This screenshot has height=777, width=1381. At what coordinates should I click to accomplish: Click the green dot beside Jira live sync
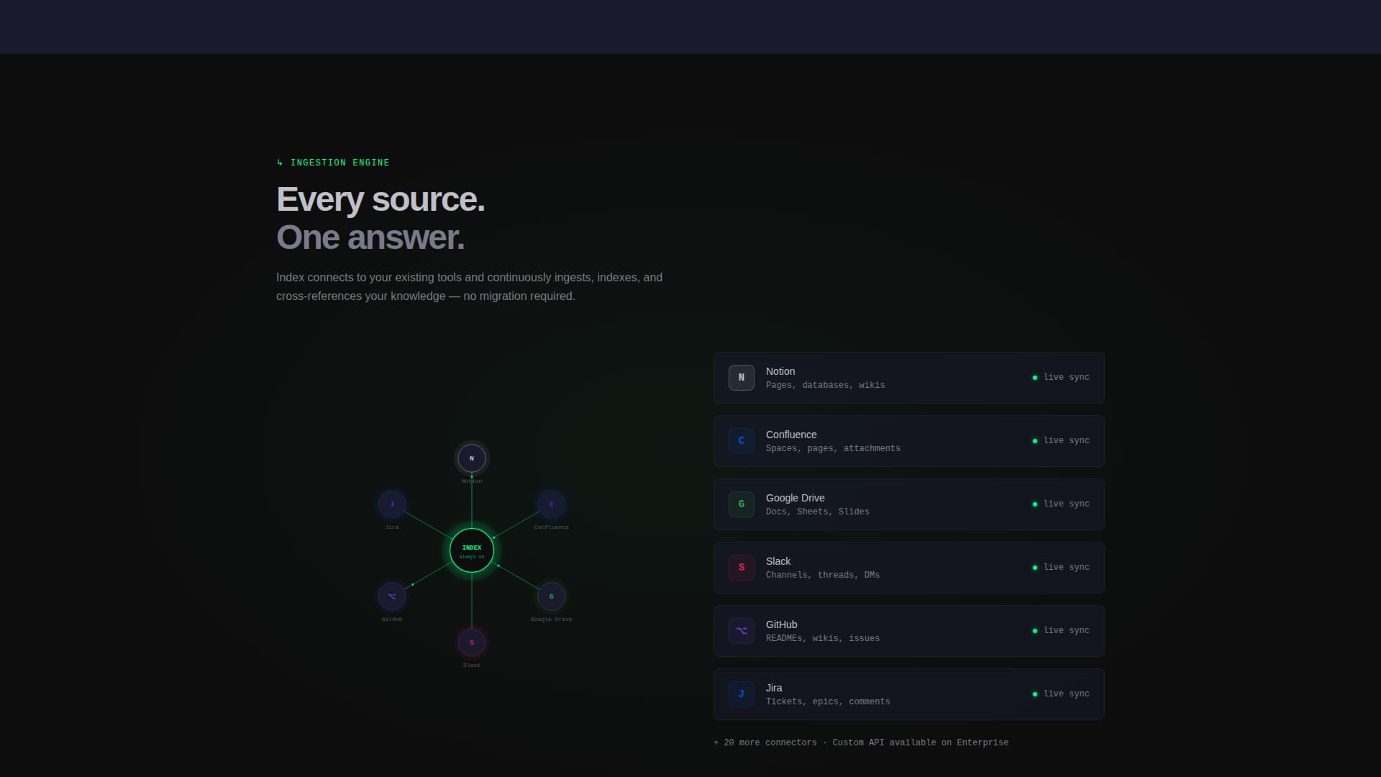point(1035,694)
